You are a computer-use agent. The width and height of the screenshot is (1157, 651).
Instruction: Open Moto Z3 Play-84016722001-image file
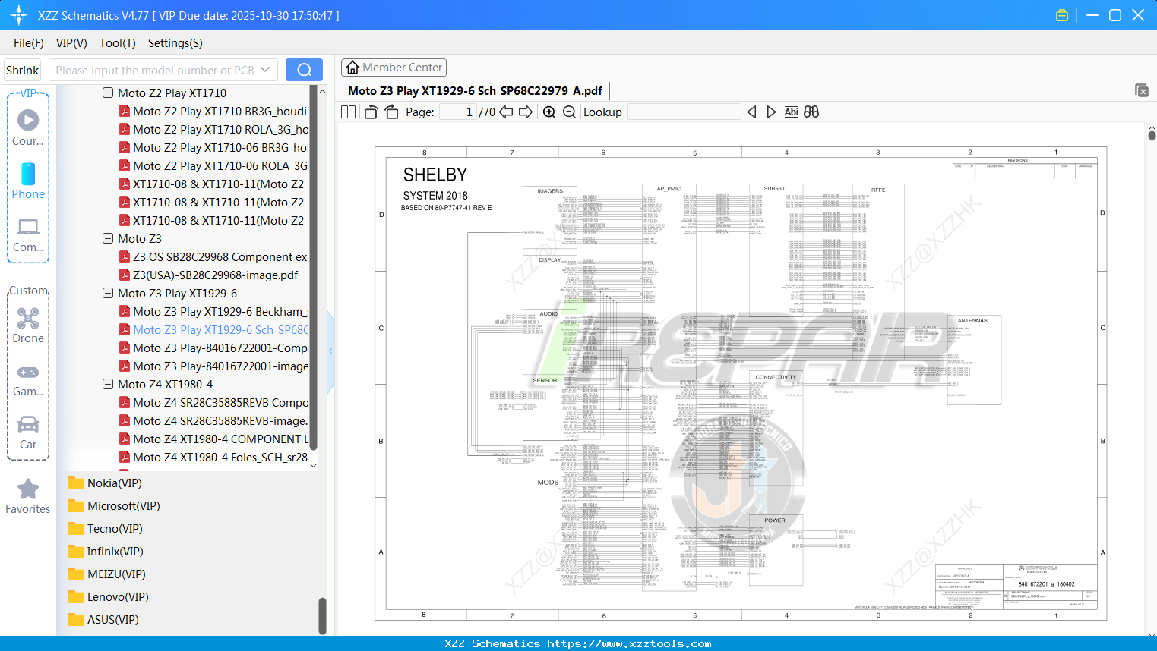[213, 366]
